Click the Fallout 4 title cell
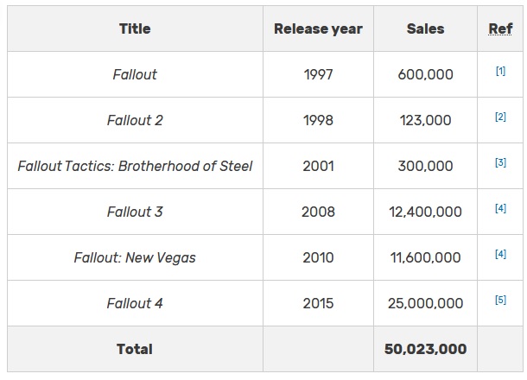The height and width of the screenshot is (380, 527). point(135,303)
